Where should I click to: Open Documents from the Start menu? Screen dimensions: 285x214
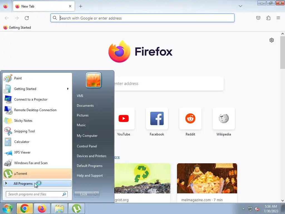pyautogui.click(x=85, y=106)
